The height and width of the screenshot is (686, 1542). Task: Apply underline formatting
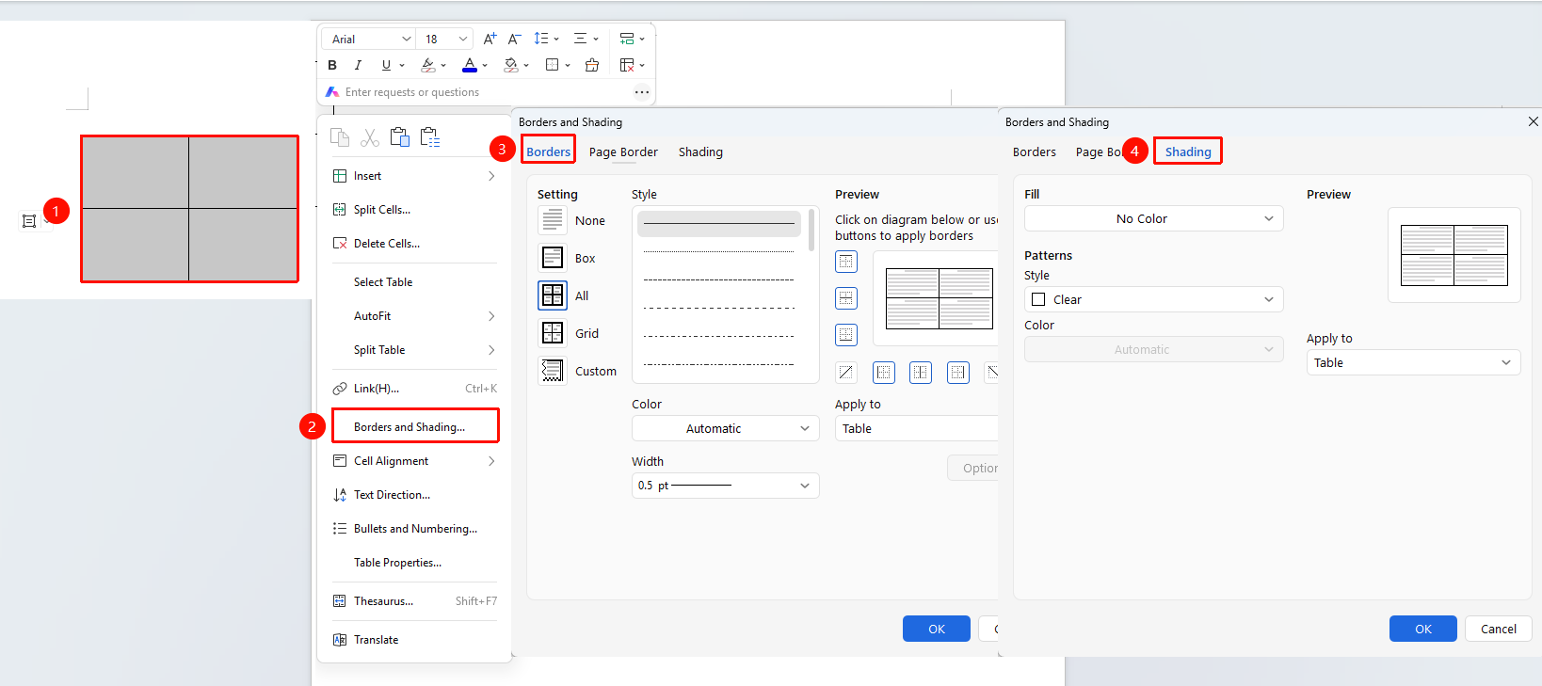pos(386,65)
